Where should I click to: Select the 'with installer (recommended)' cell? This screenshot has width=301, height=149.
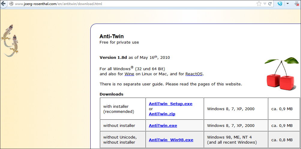tap(123, 108)
